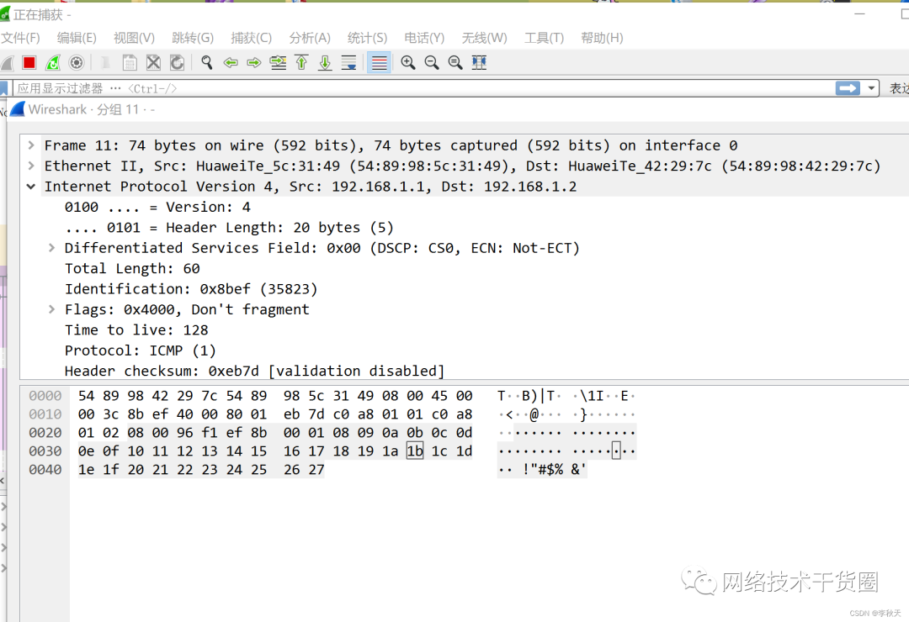The height and width of the screenshot is (622, 909).
Task: Select the Protocol: ICMP (1) row
Action: pos(141,351)
